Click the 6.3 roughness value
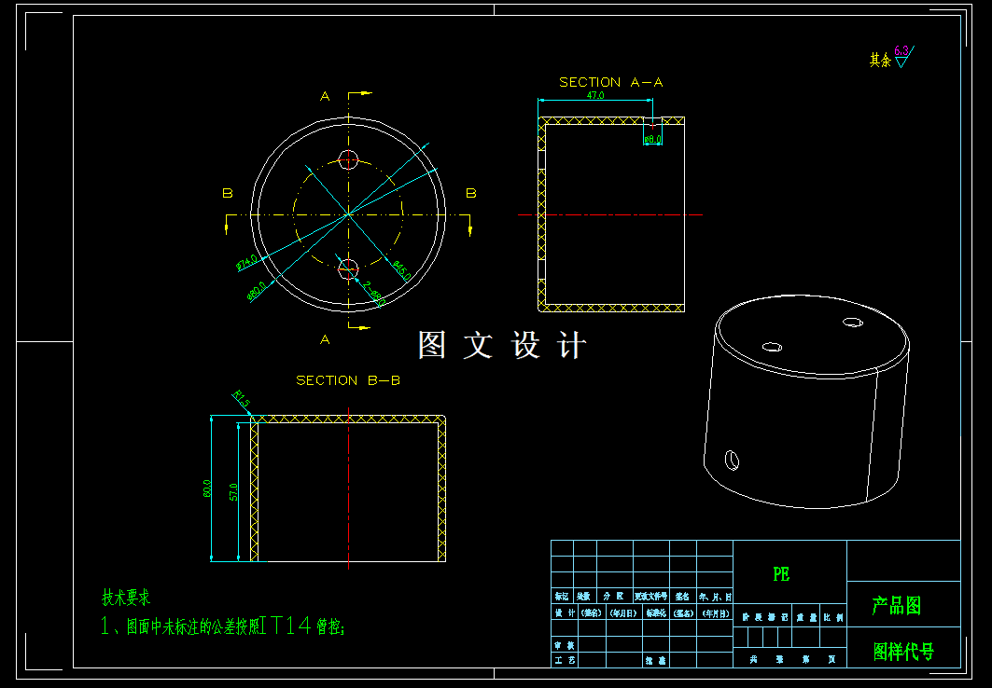This screenshot has height=688, width=992. pyautogui.click(x=901, y=50)
